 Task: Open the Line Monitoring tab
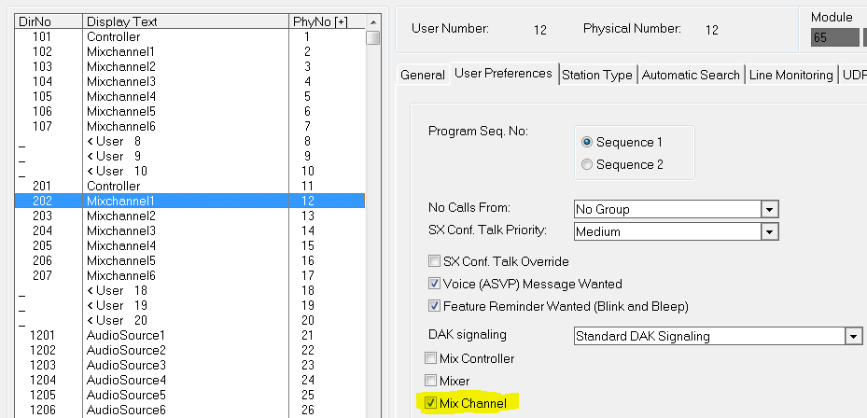pos(790,75)
